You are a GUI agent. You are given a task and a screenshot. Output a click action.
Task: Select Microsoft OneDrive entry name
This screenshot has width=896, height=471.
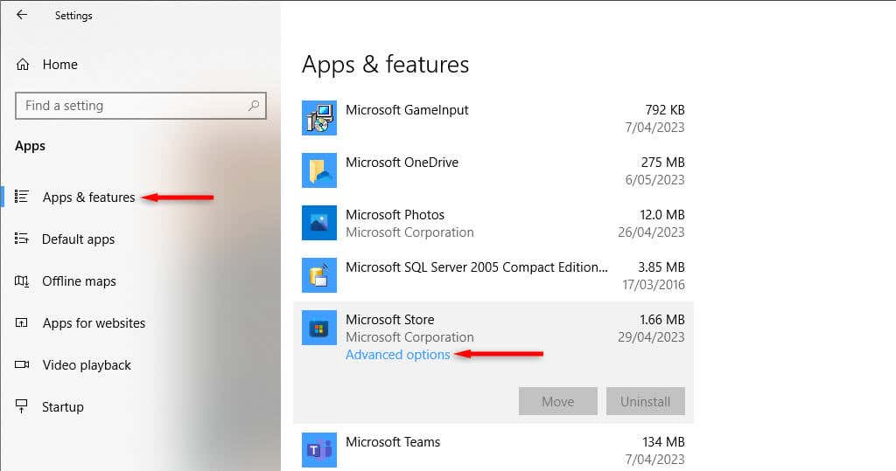pyautogui.click(x=402, y=163)
